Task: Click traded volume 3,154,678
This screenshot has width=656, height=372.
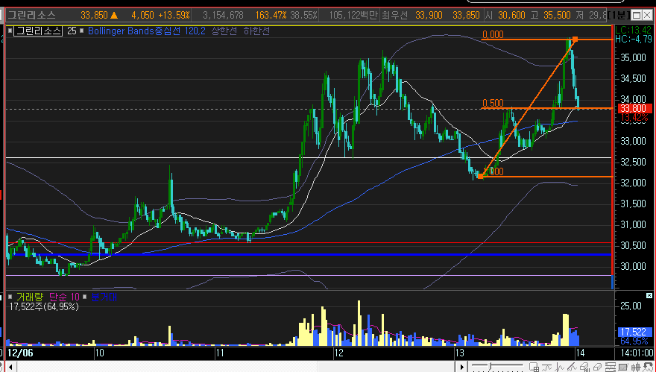Action: tap(223, 16)
